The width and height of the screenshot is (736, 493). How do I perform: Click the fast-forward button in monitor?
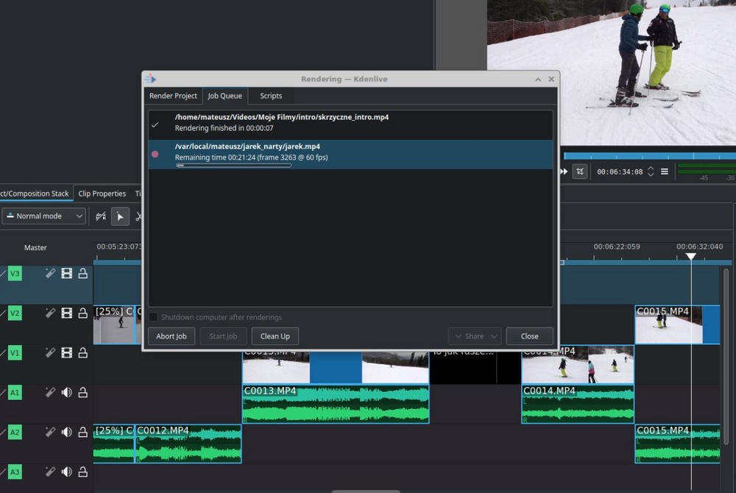[564, 171]
